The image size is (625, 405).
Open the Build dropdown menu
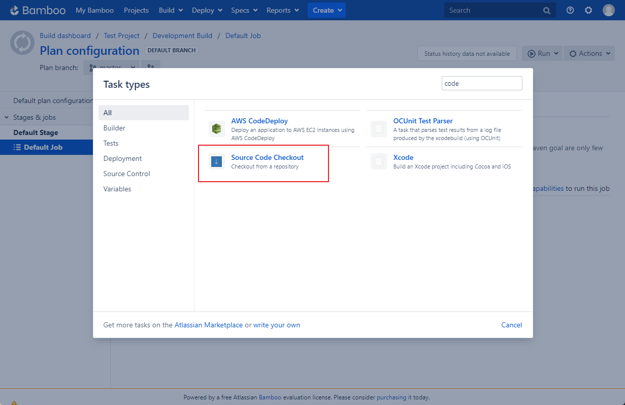coord(170,10)
